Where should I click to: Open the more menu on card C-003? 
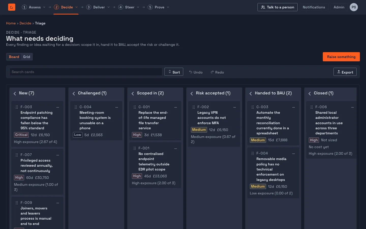294,107
